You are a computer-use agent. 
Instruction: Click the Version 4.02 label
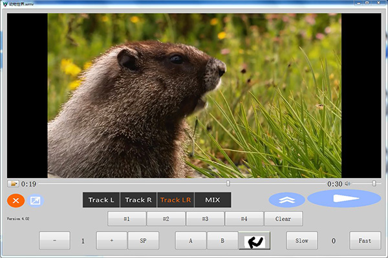coord(18,219)
